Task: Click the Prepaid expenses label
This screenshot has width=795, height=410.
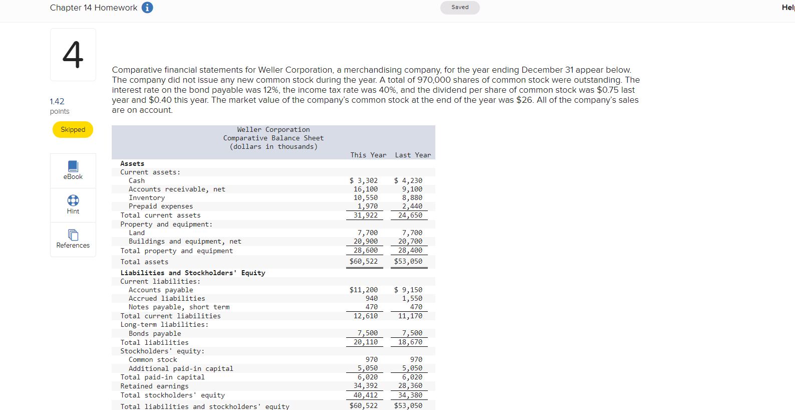Action: click(161, 206)
